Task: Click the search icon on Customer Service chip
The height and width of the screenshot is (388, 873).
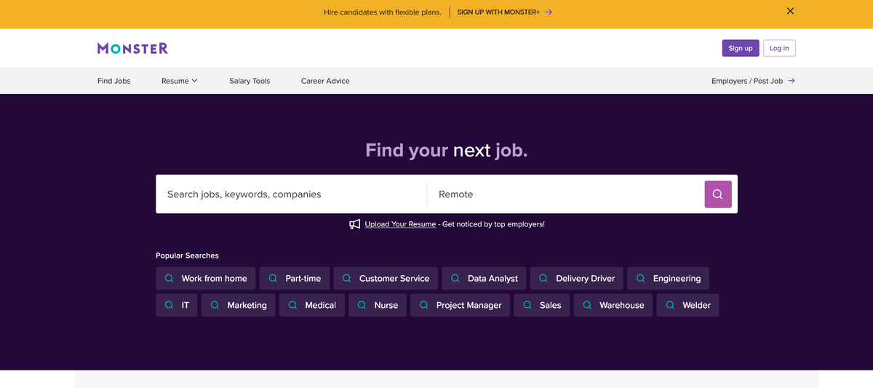Action: [x=346, y=278]
